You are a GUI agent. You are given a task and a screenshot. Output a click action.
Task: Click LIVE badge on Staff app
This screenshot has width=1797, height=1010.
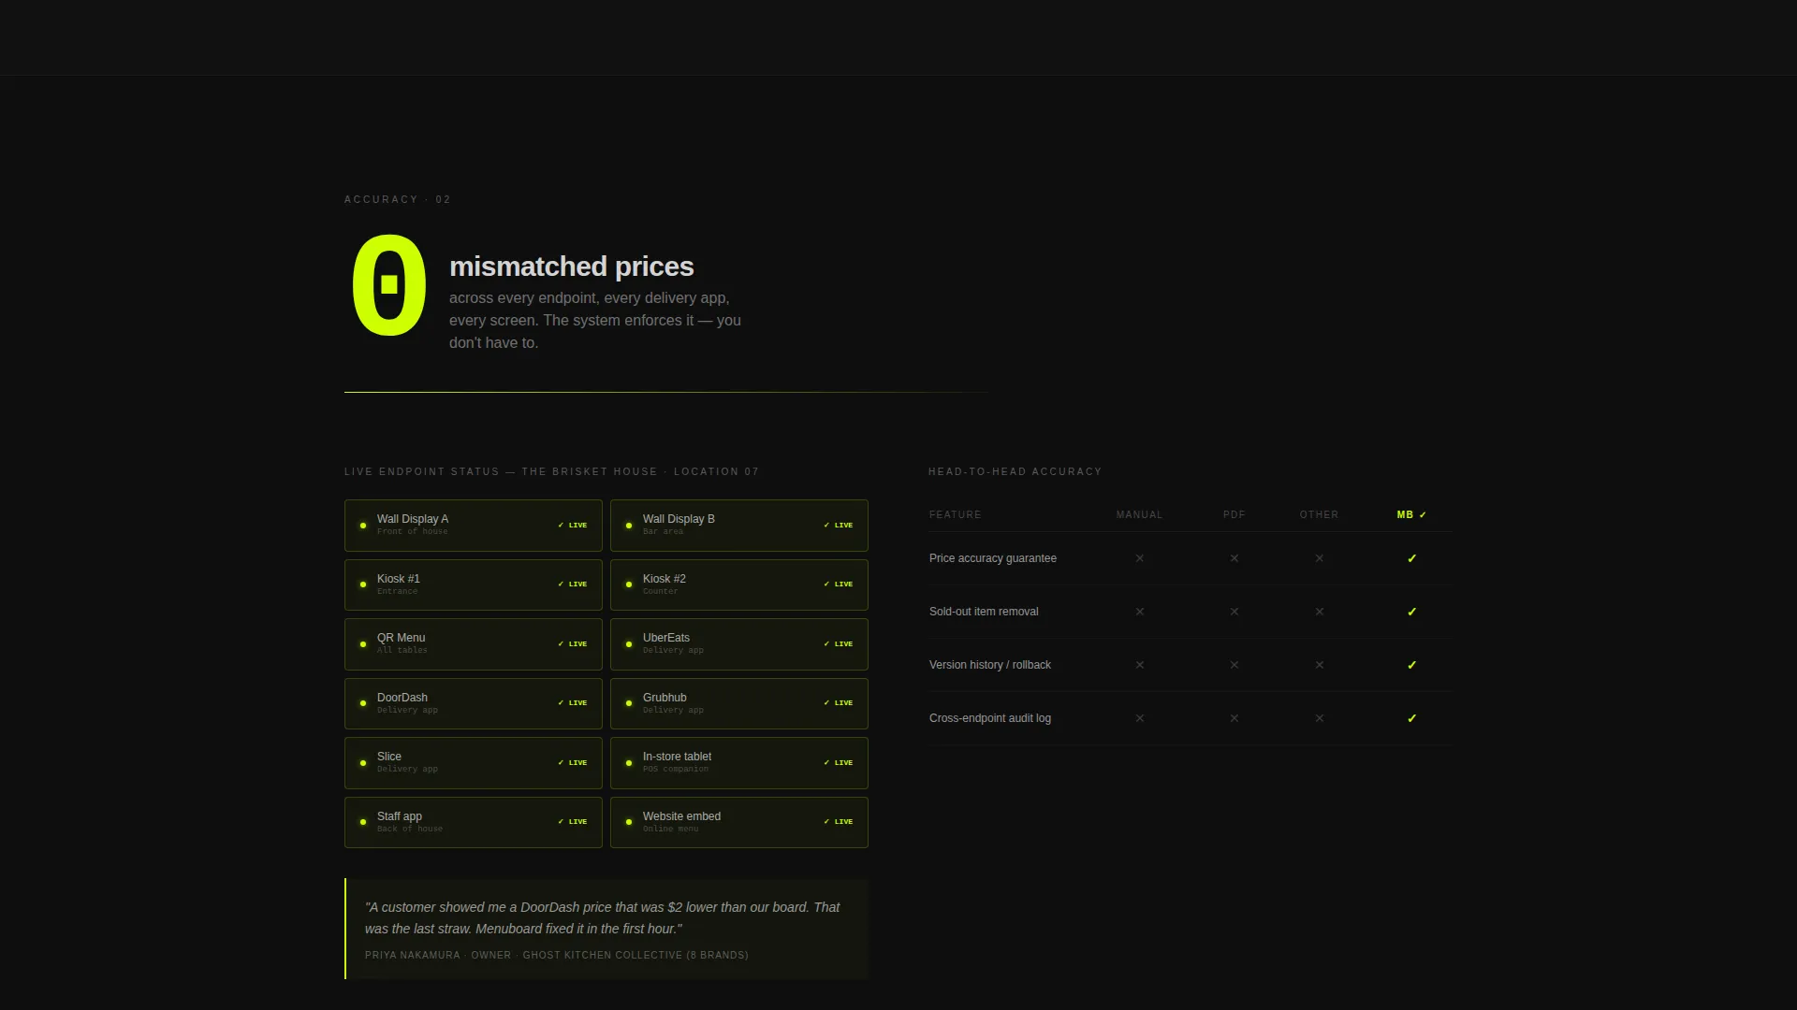tap(573, 822)
